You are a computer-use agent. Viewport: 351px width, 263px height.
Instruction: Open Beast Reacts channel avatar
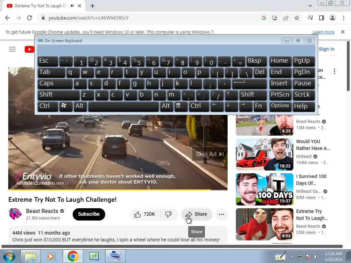(15, 214)
